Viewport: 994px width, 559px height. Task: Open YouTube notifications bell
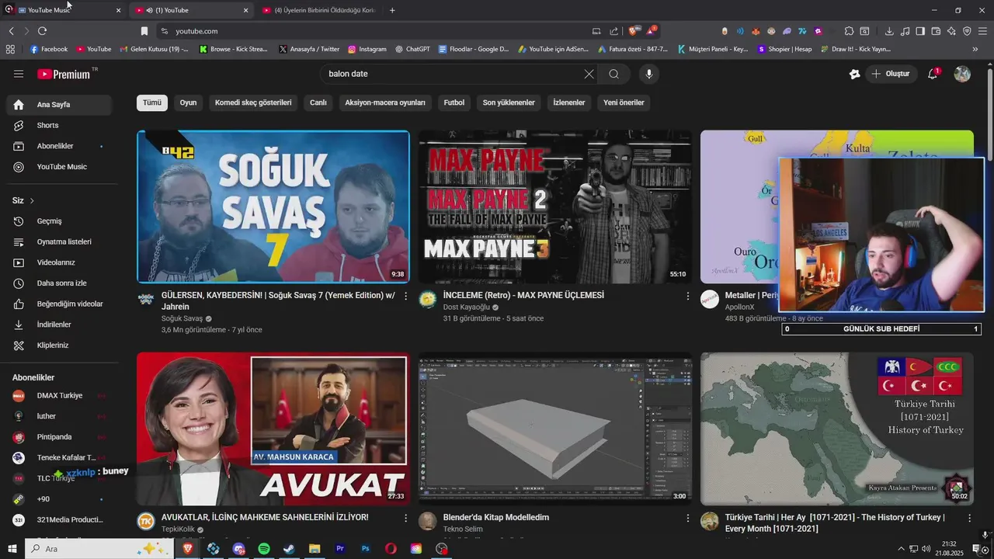(x=933, y=74)
